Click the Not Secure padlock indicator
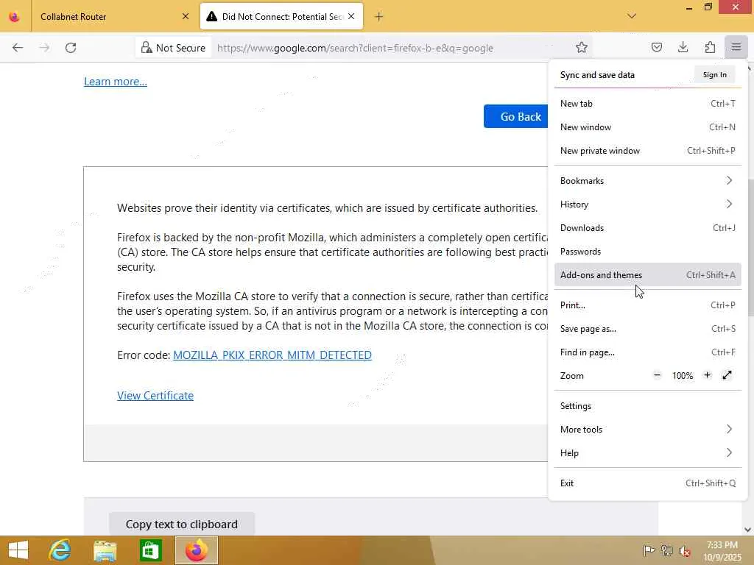Viewport: 754px width, 565px height. click(x=173, y=48)
